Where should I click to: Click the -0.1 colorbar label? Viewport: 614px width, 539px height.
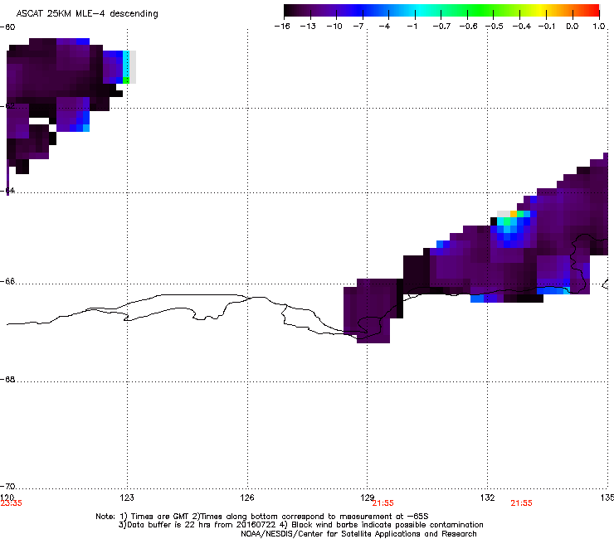point(547,27)
